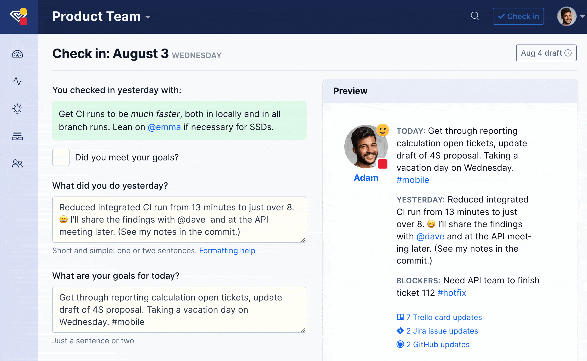Image resolution: width=587 pixels, height=361 pixels.
Task: Open the Formatting help link
Action: tap(227, 251)
